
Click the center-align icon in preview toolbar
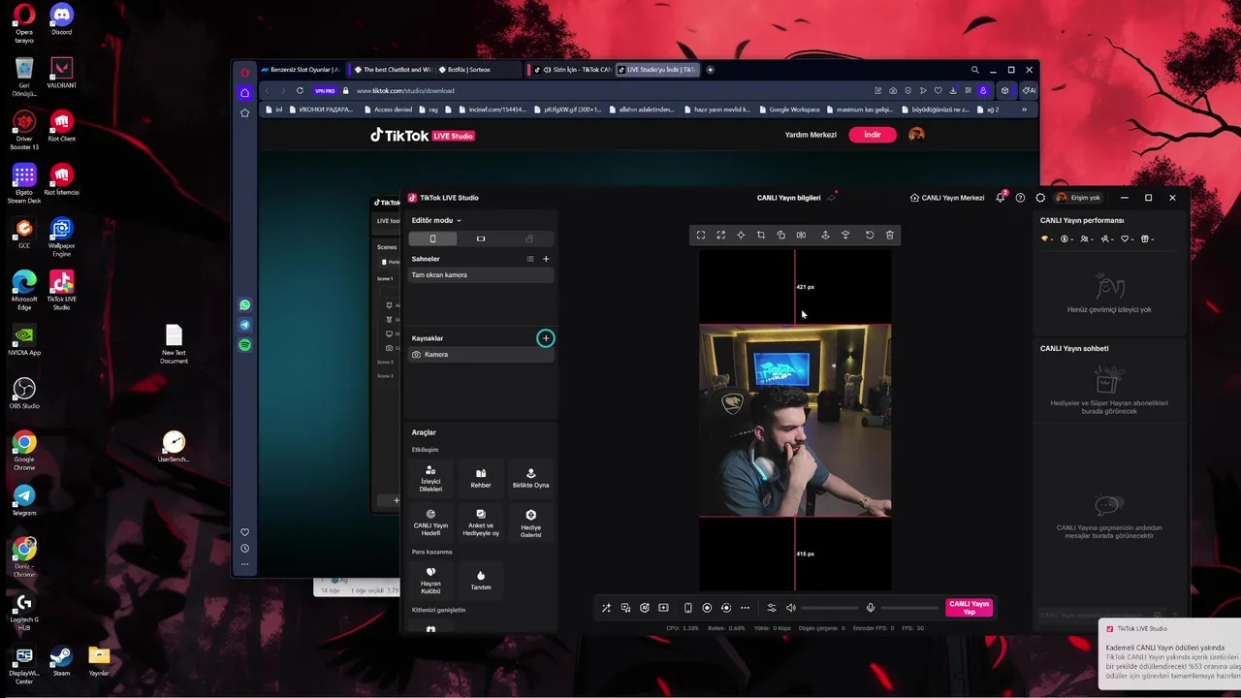[741, 235]
